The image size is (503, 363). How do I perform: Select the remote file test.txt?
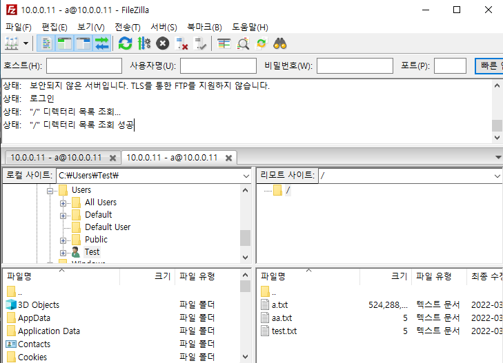[284, 331]
